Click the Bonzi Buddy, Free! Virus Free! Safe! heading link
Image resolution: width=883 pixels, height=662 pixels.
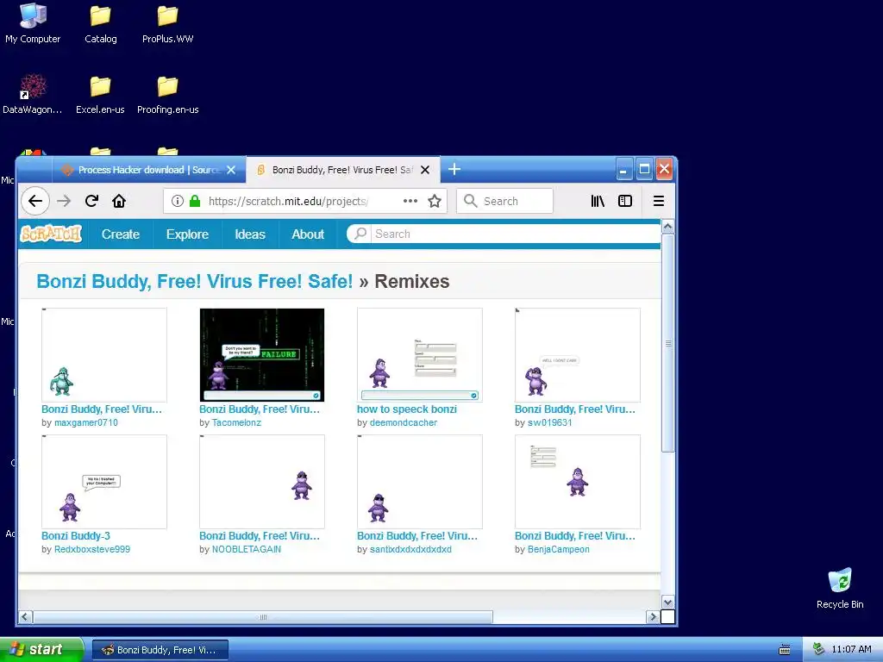pos(194,281)
